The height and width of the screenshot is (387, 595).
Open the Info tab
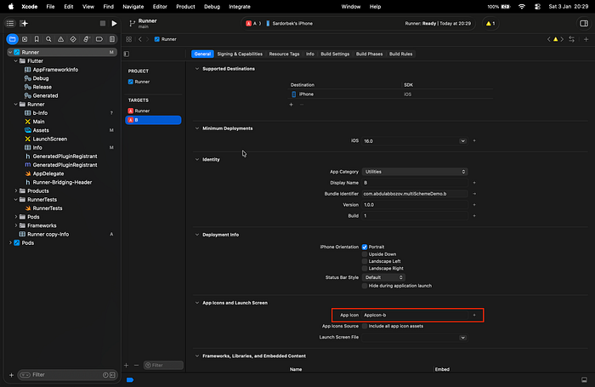tap(310, 54)
